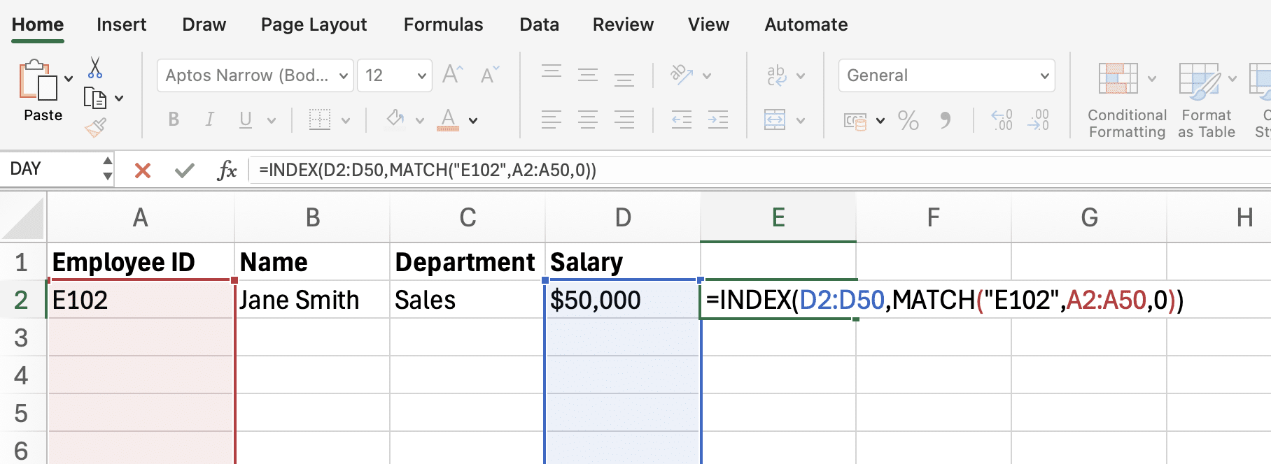Viewport: 1271px width, 464px height.
Task: Increase font size with large A
Action: pyautogui.click(x=453, y=75)
